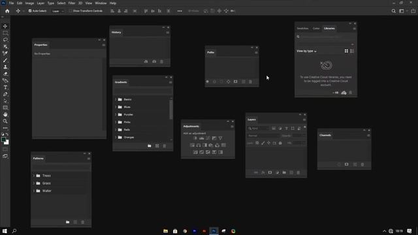Toggle lock transparent pixels in Layers panel
The height and width of the screenshot is (235, 418).
(257, 143)
